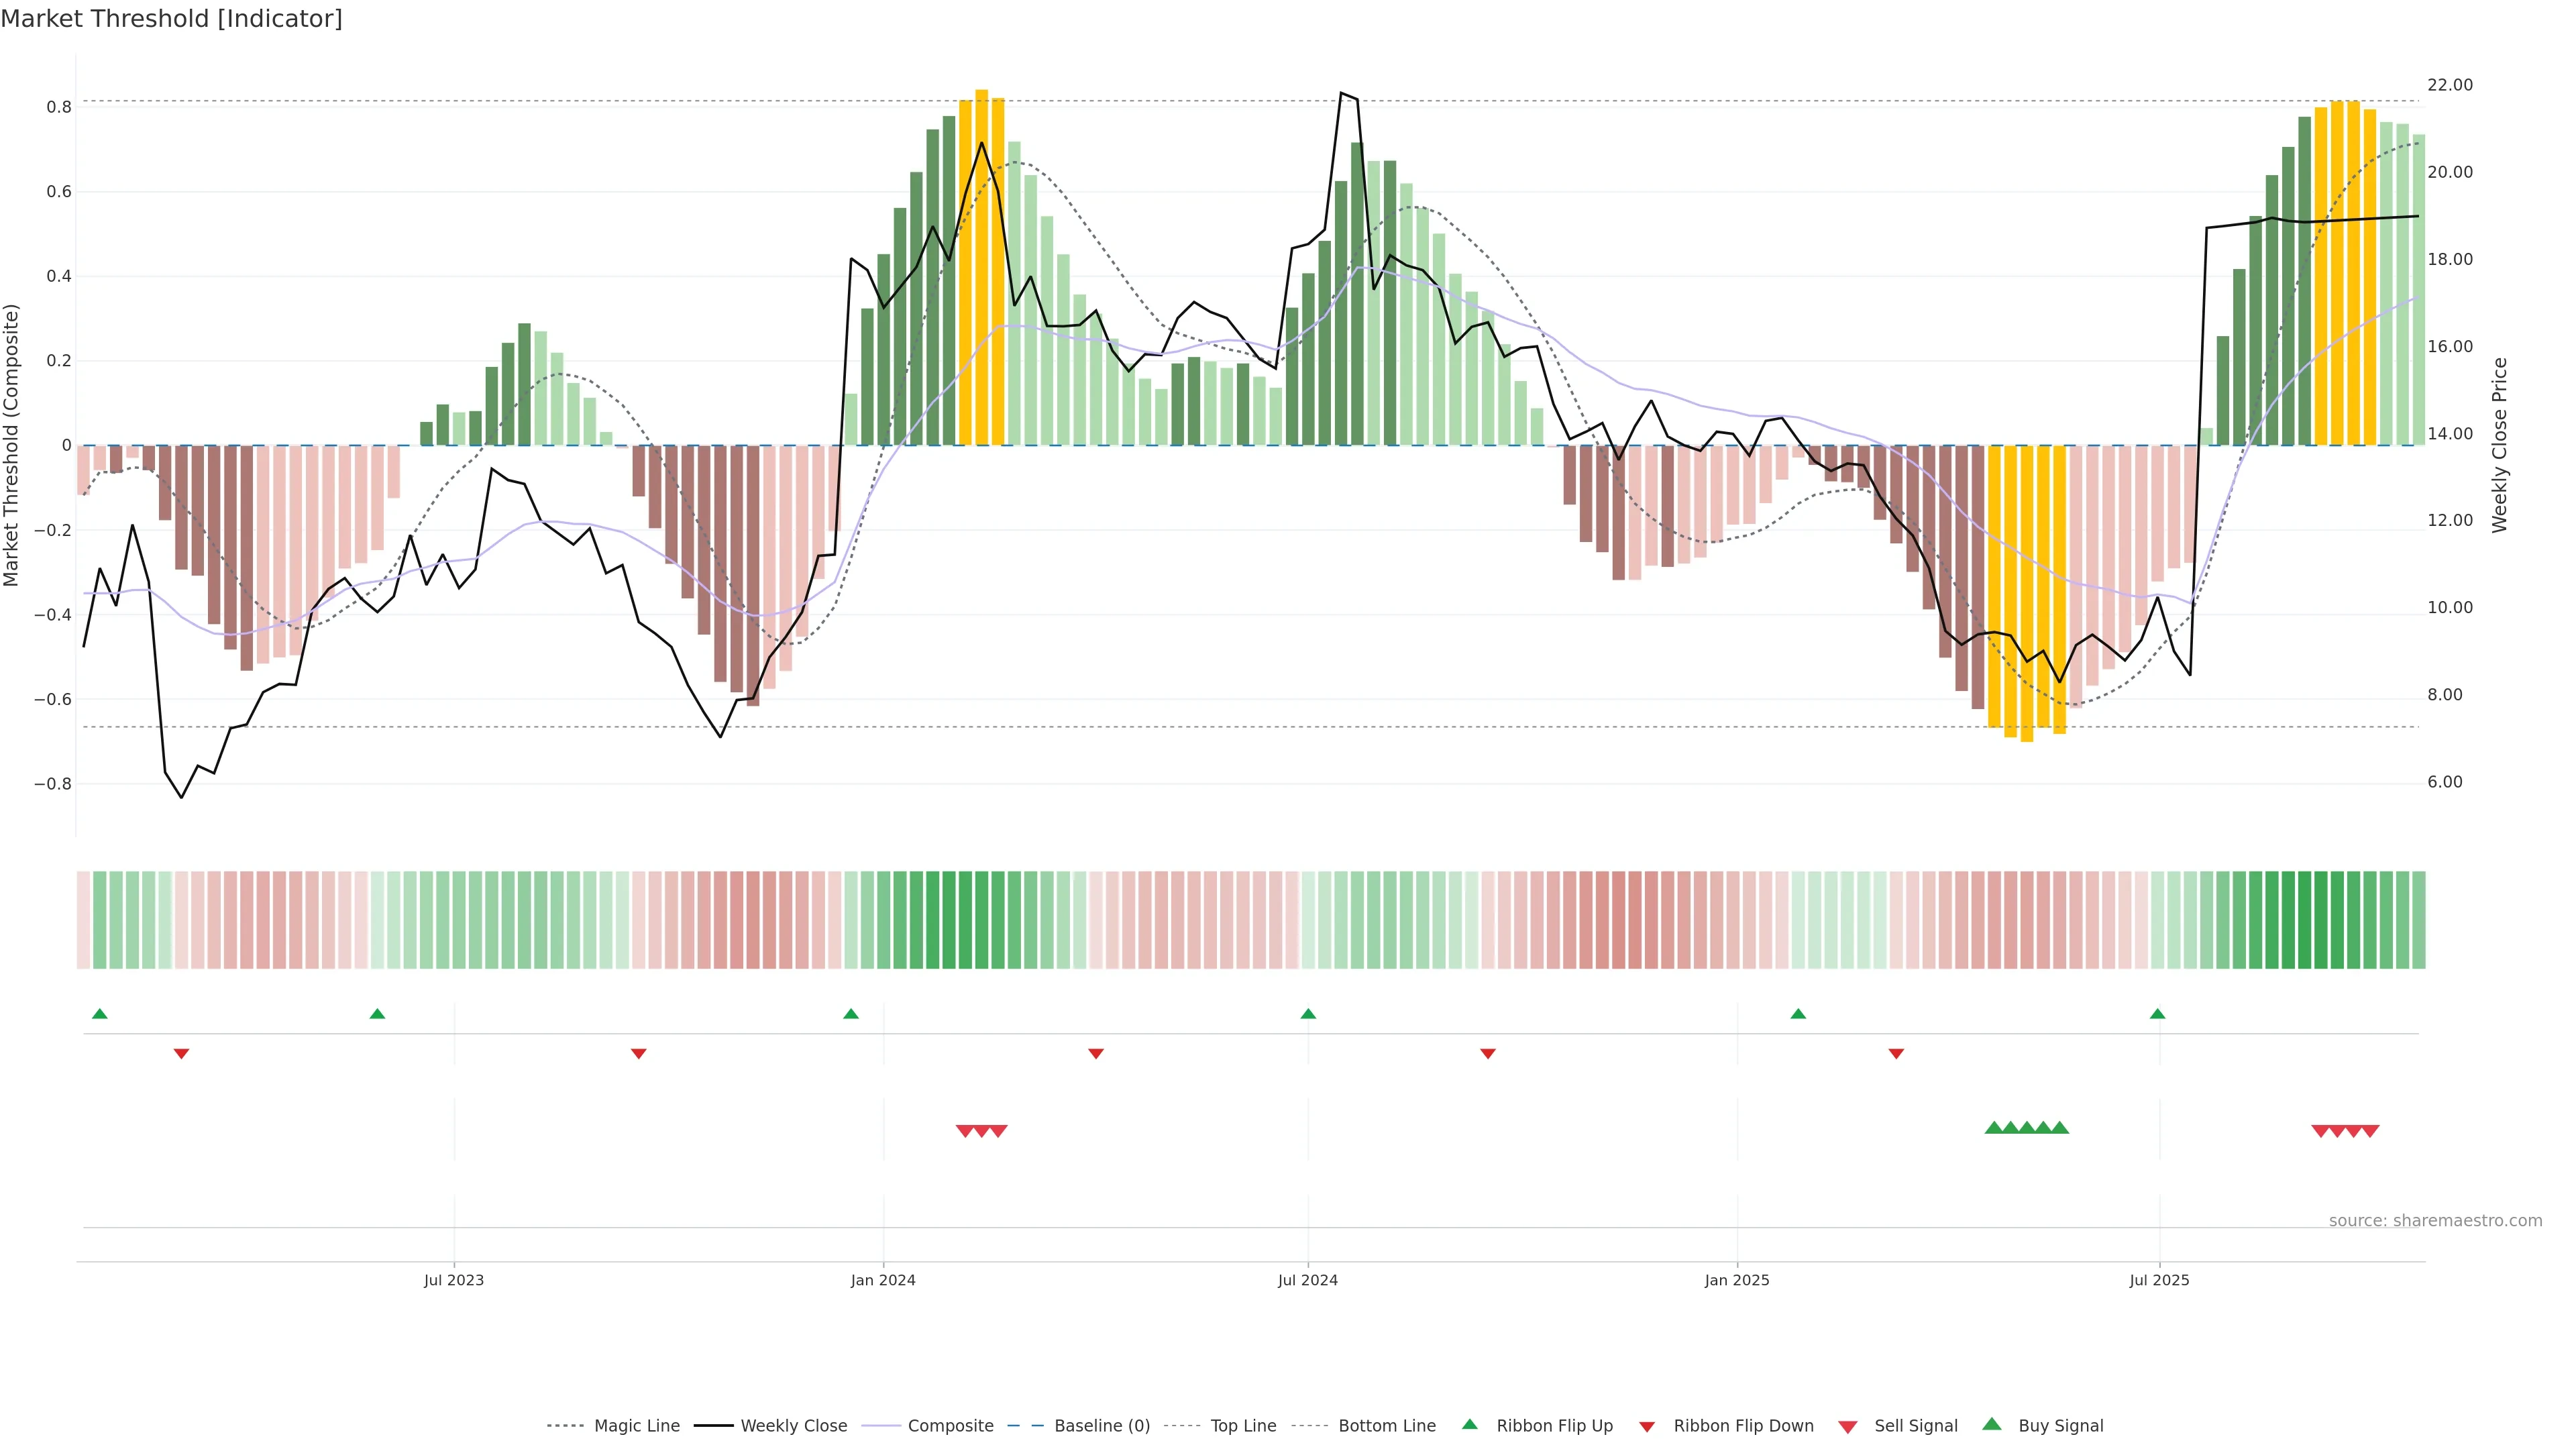2576x1449 pixels.
Task: Click the Buy Signal legend marker
Action: tap(1992, 1424)
